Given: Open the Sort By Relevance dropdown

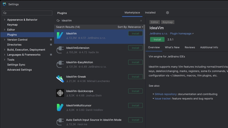Looking at the screenshot, I should 130,27.
